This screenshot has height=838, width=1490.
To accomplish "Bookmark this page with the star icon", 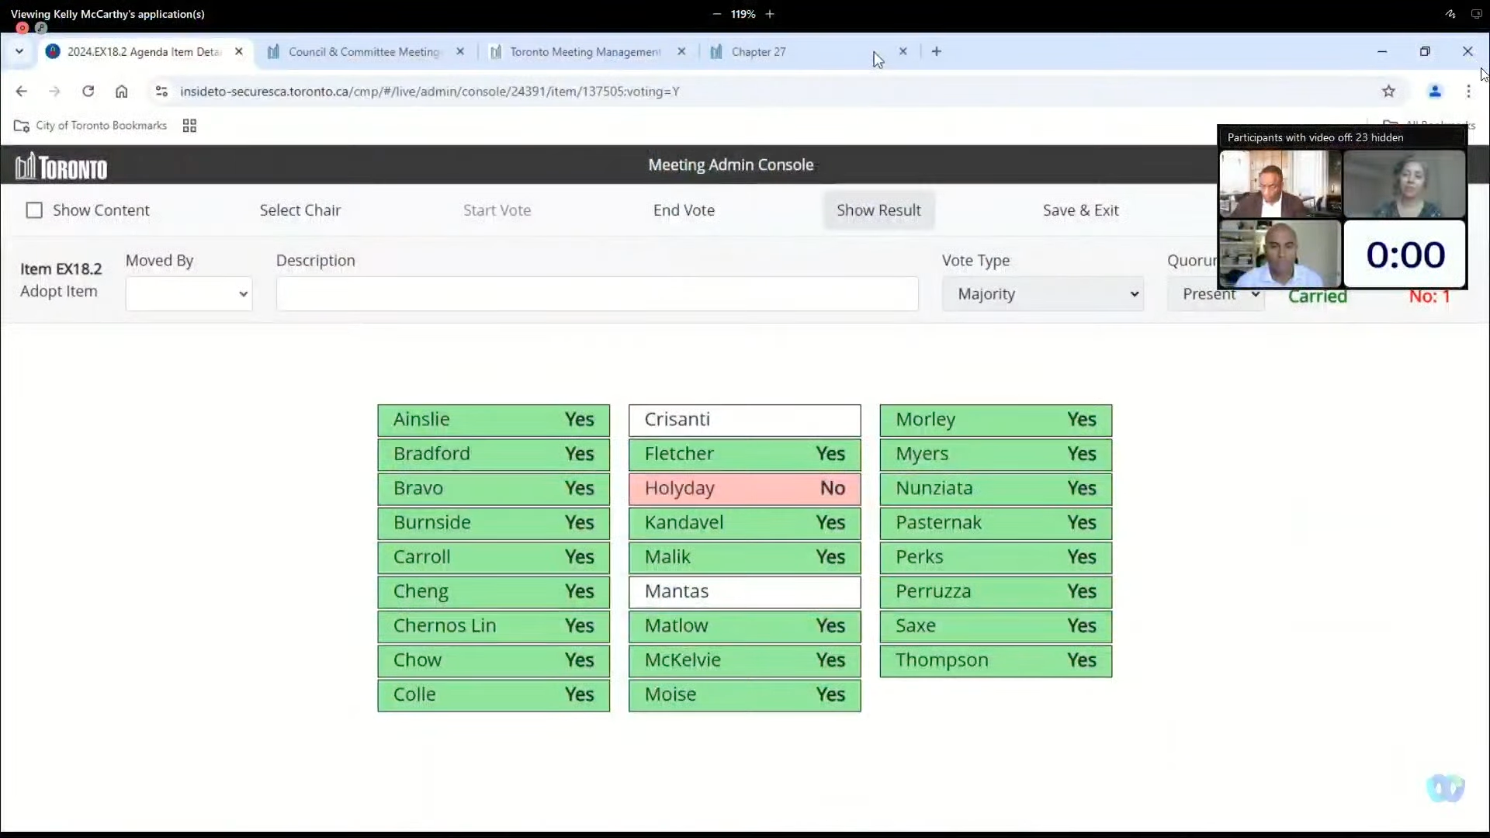I will 1388,92.
